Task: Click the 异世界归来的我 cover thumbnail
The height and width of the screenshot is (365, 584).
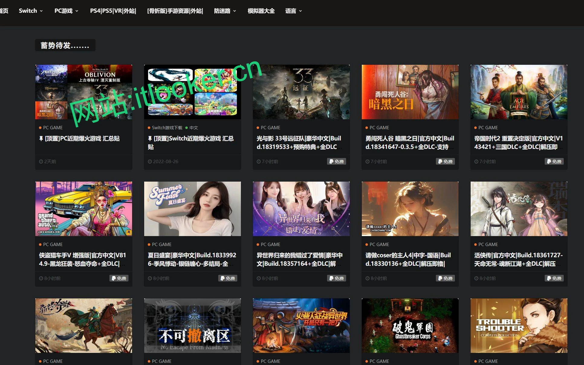Action: click(x=301, y=209)
